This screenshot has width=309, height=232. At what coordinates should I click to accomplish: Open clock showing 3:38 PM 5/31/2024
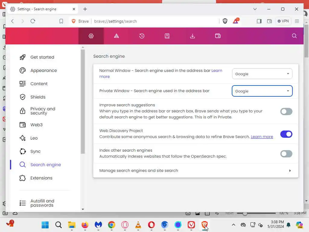click(x=276, y=224)
